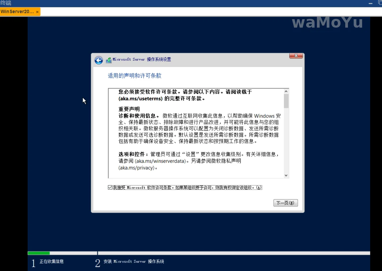Click the Microsoft Server setup icon

click(x=109, y=60)
